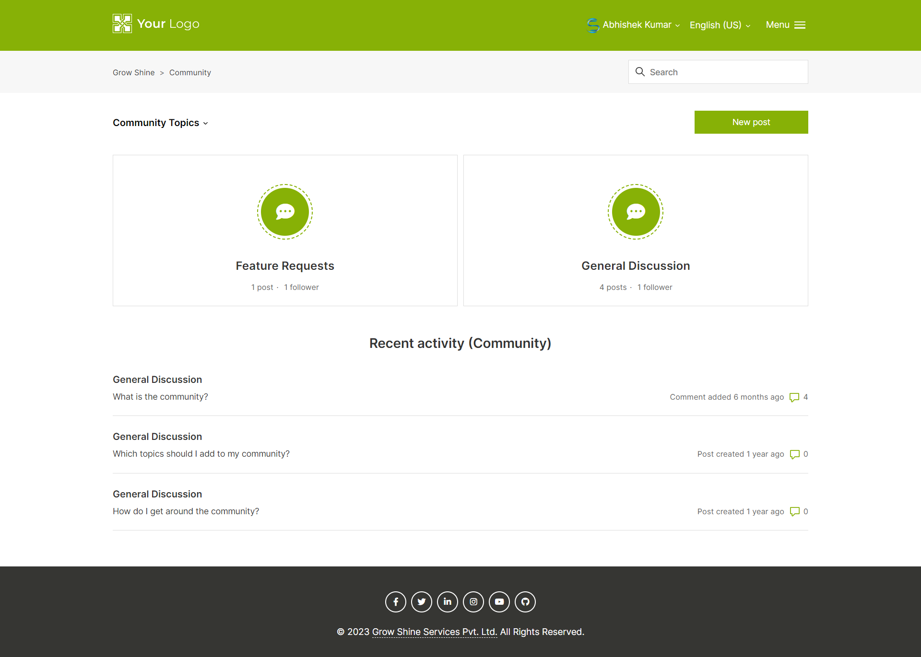Screen dimensions: 921x657
Task: Go to Grow Shine breadcrumb
Action: click(133, 72)
